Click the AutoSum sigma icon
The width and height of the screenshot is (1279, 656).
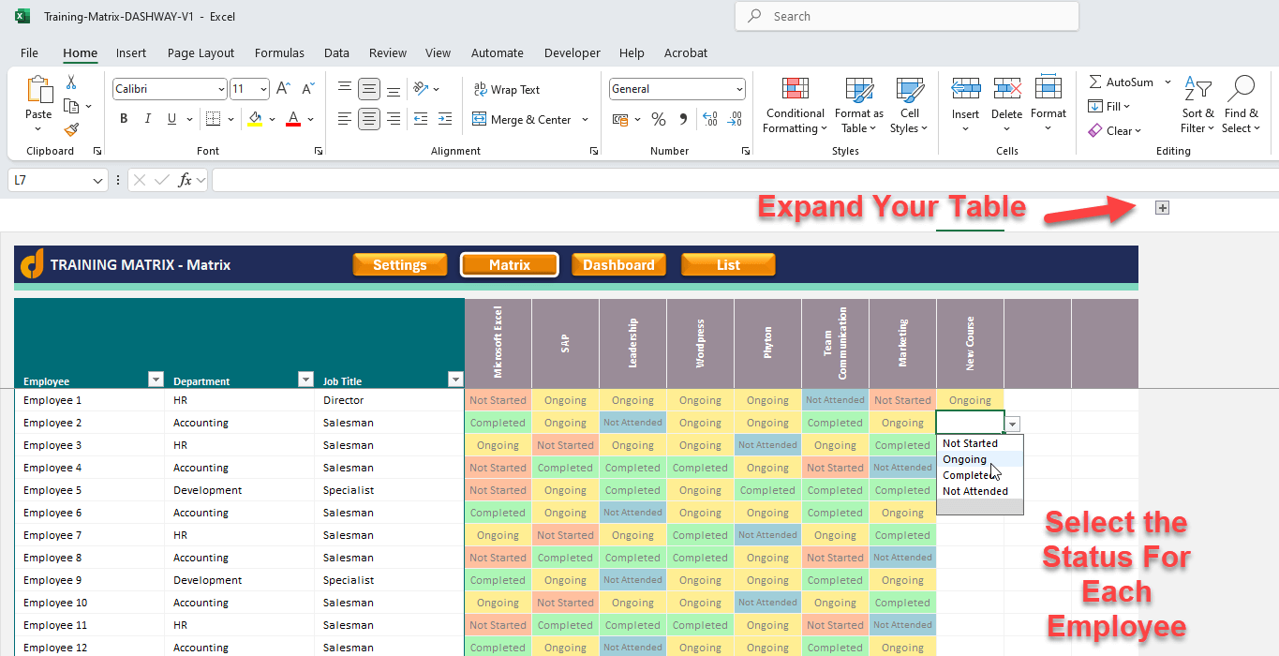[x=1094, y=82]
